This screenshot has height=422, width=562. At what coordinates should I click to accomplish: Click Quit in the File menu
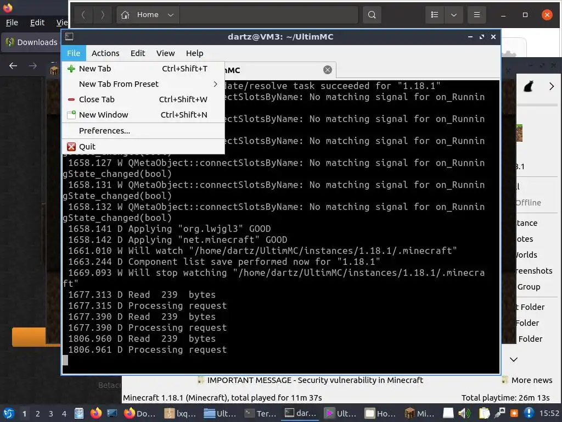coord(143,146)
